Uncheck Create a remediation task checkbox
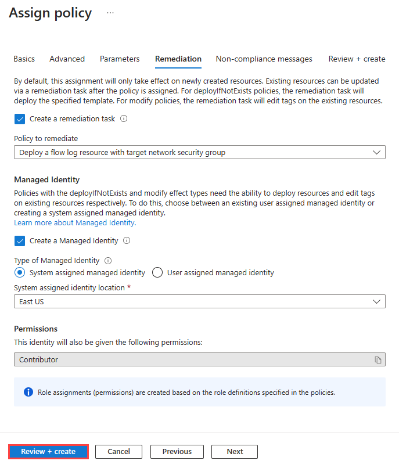Viewport: 399px width, 468px height. (x=20, y=118)
